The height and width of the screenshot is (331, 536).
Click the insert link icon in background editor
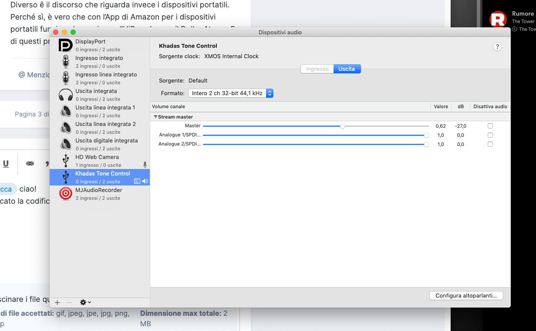[30, 163]
